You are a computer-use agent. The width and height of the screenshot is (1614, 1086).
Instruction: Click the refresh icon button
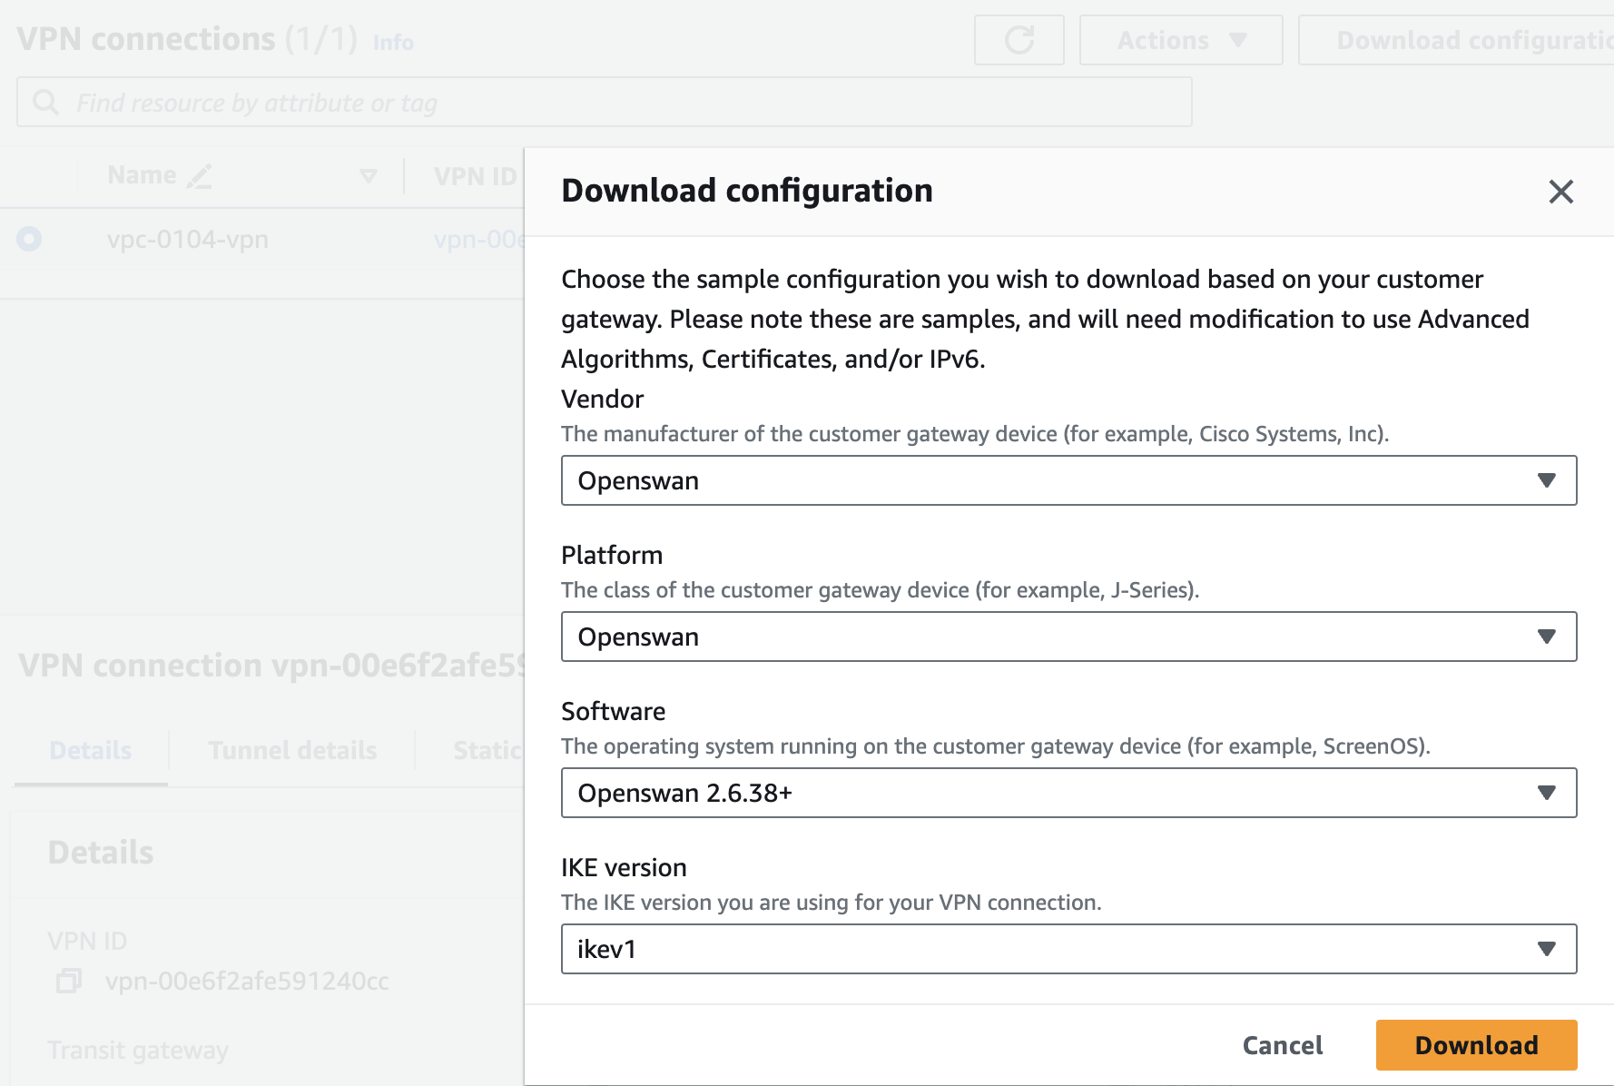[1019, 40]
